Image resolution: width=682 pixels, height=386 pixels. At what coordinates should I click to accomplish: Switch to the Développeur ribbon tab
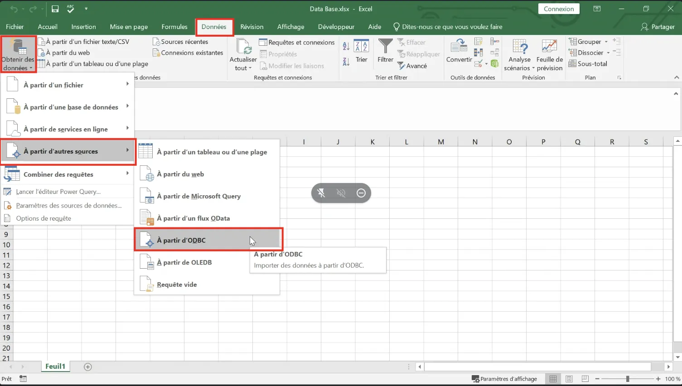pos(336,27)
